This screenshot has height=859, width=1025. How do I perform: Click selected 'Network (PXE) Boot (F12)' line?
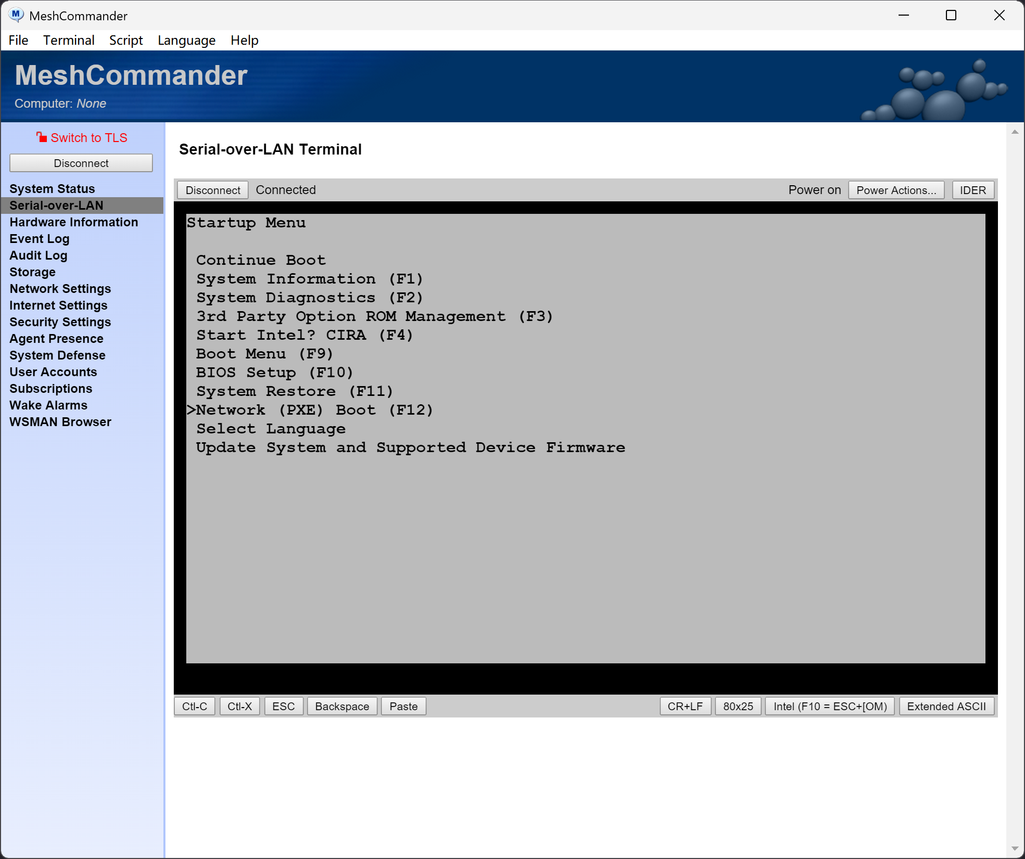(x=310, y=410)
